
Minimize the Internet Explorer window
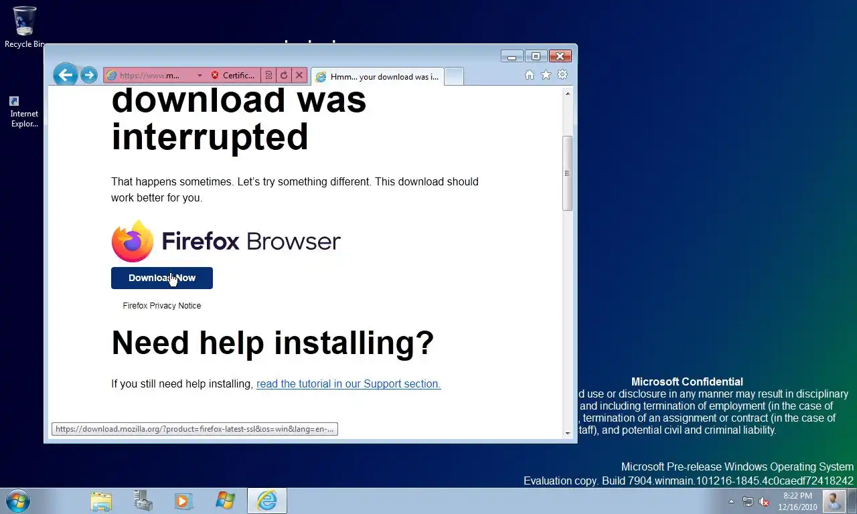pos(512,56)
